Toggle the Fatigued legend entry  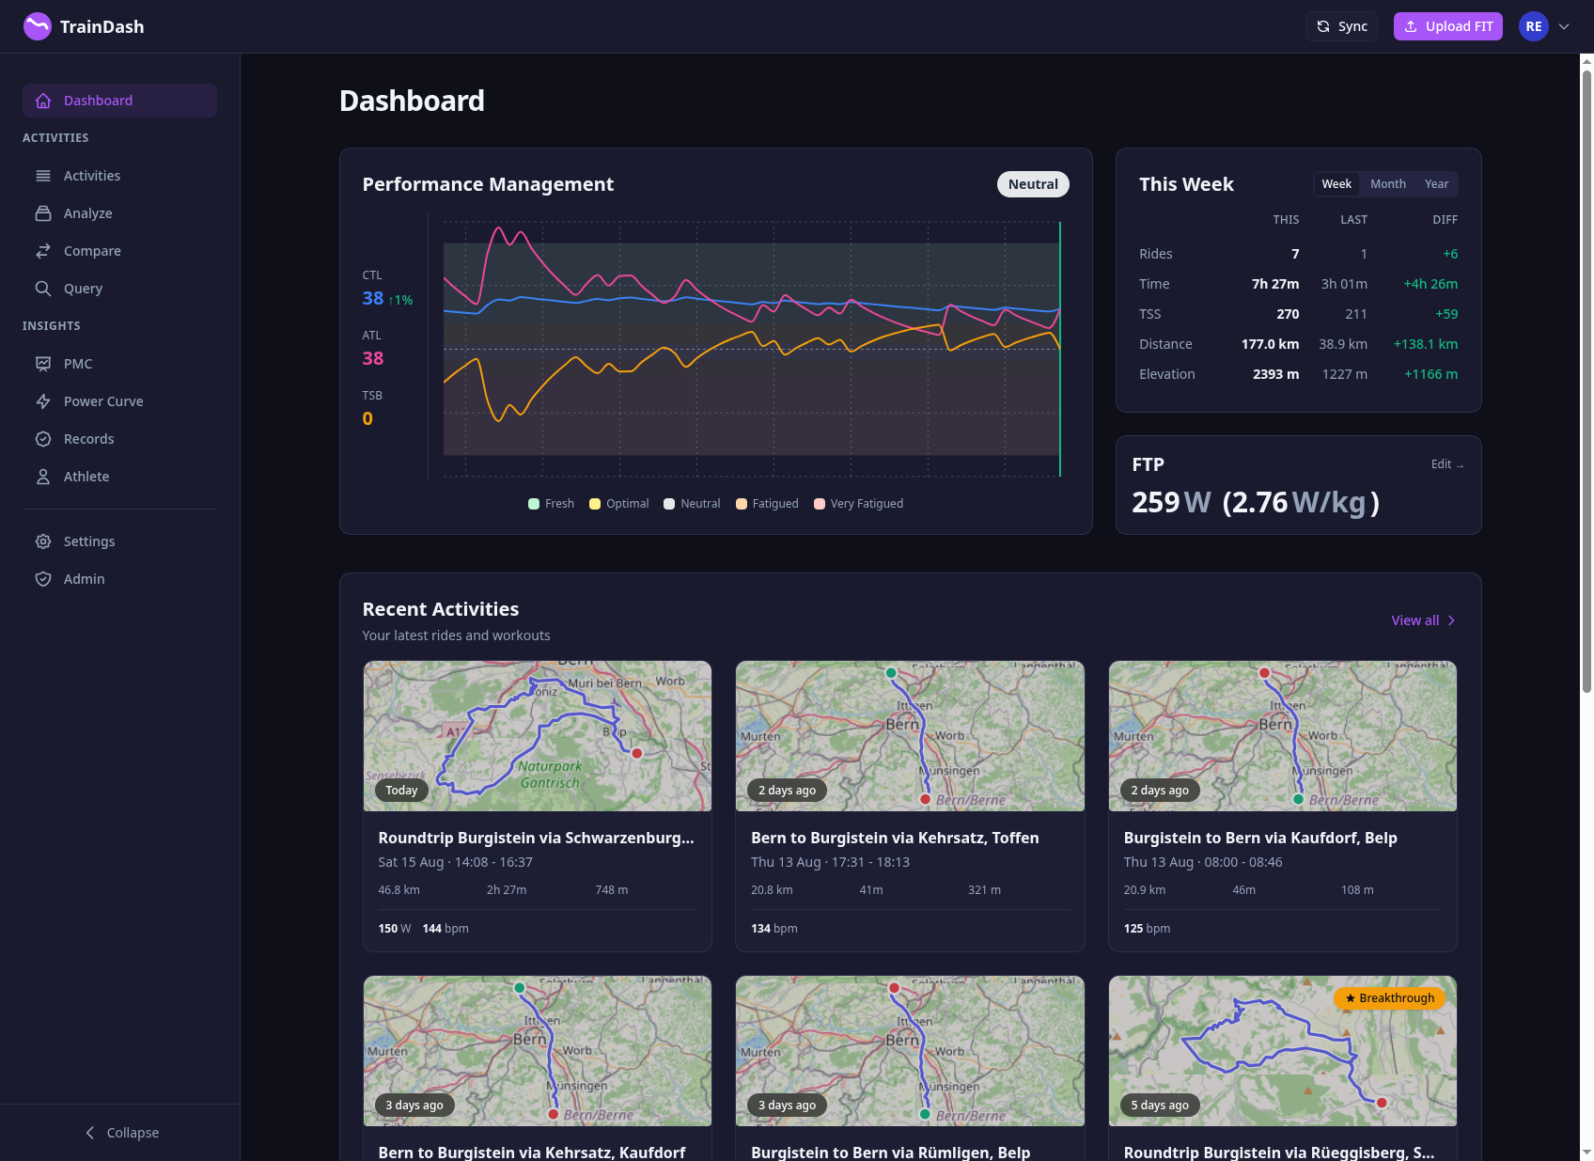click(767, 504)
